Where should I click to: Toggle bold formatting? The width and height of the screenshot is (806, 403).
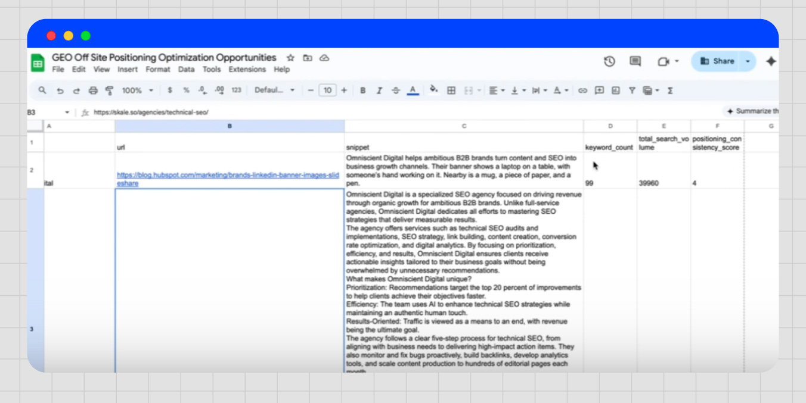(x=362, y=90)
